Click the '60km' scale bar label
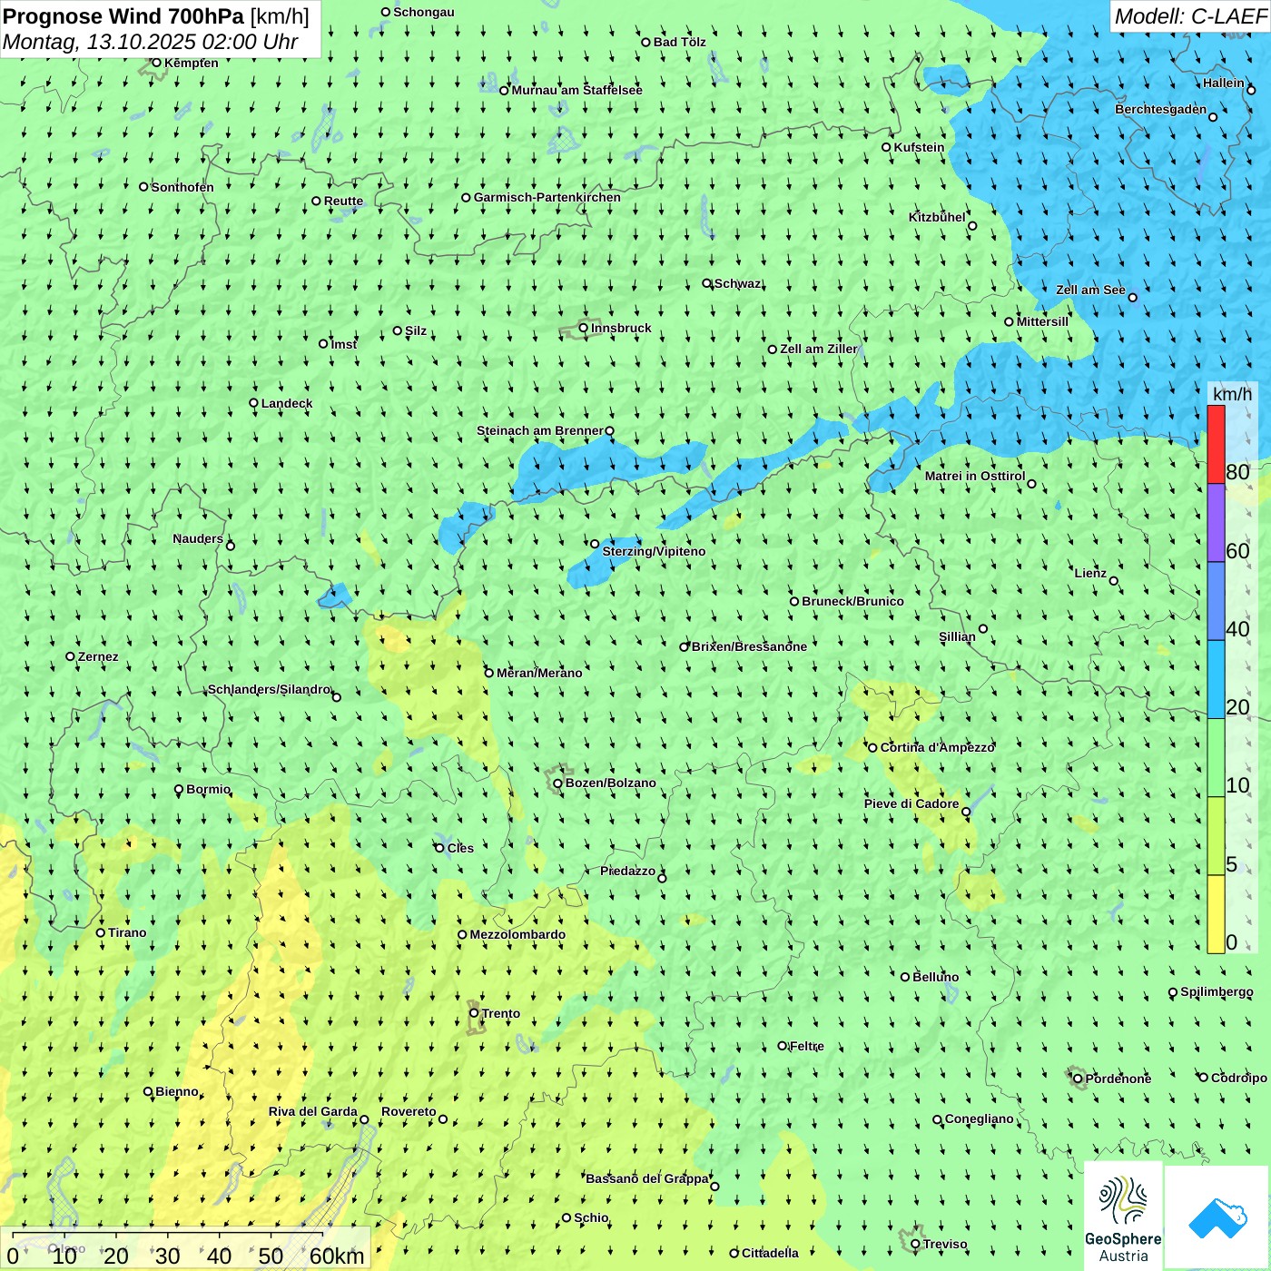The image size is (1271, 1271). pos(337,1256)
